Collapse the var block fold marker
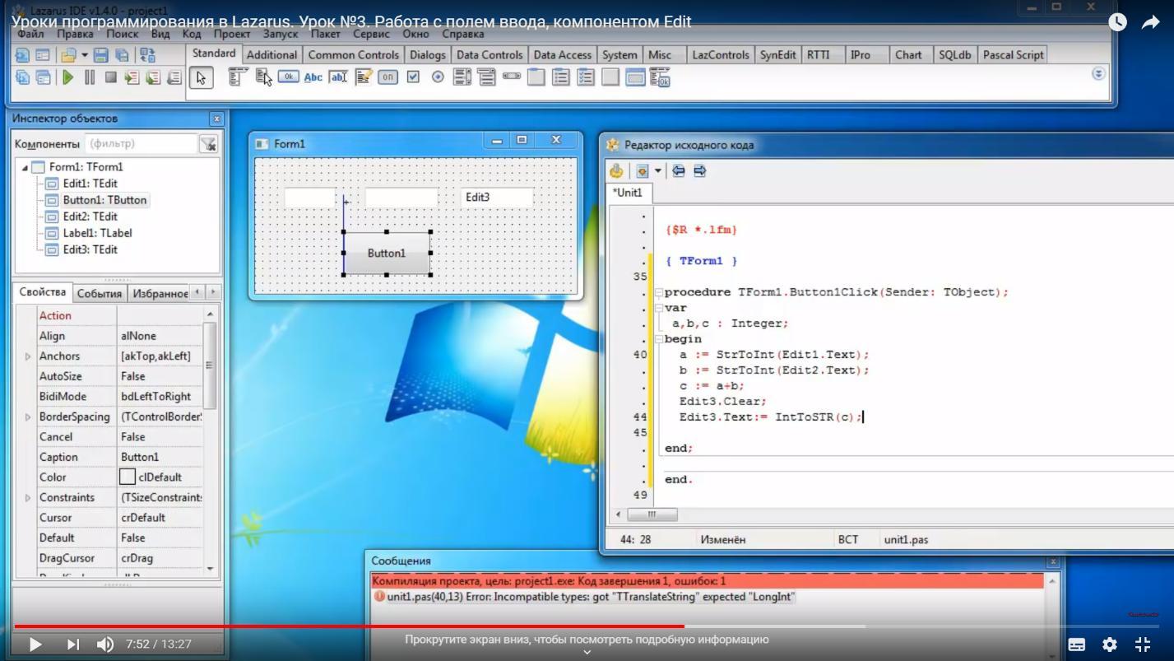Image resolution: width=1174 pixels, height=661 pixels. (x=659, y=308)
